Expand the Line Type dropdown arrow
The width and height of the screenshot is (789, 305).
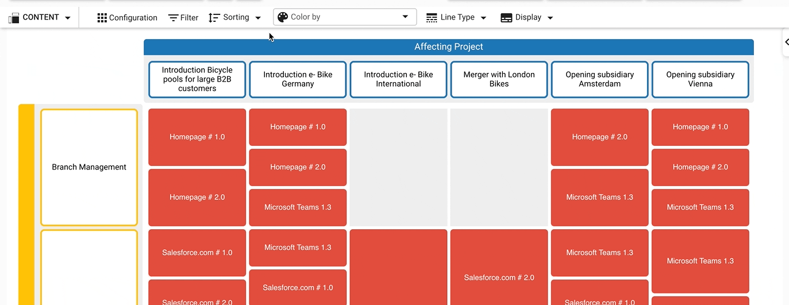[x=483, y=18]
